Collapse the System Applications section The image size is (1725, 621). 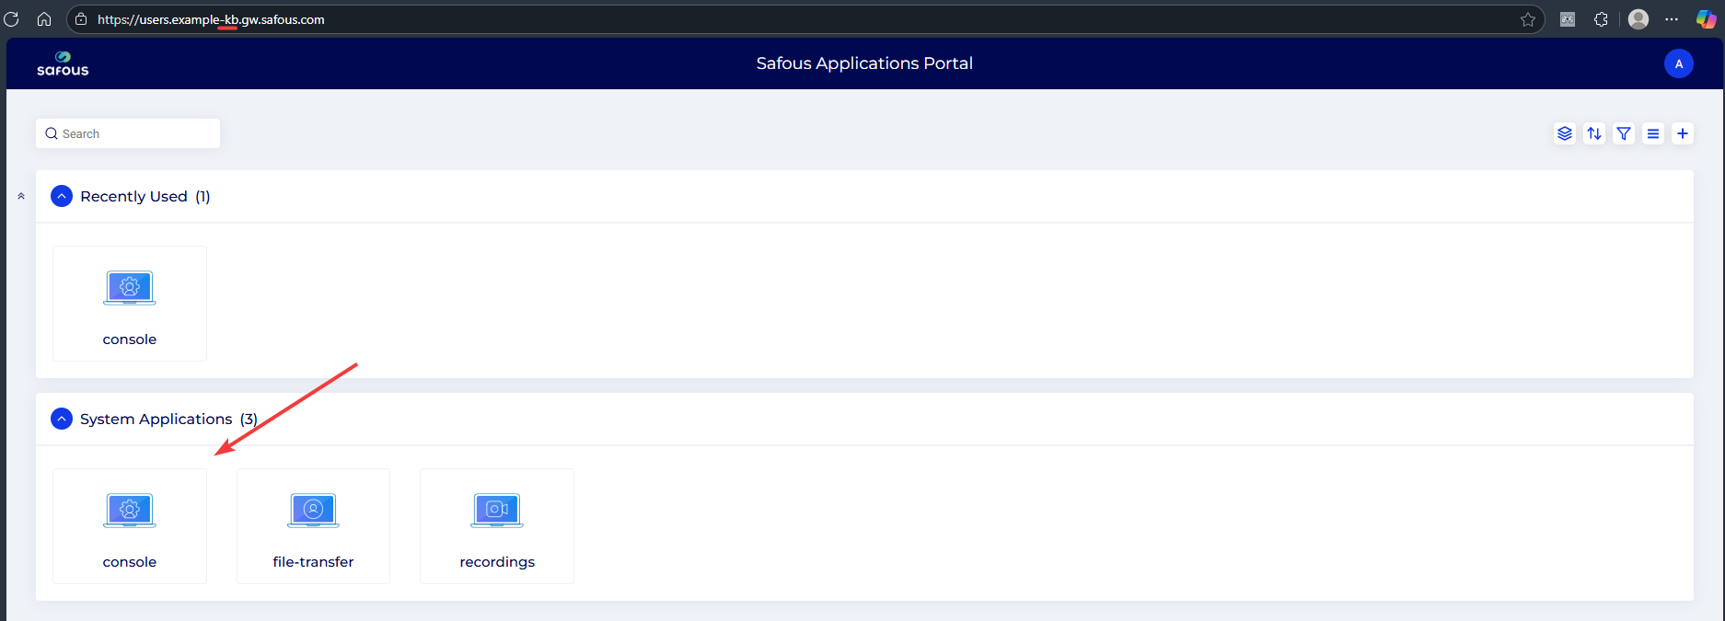62,419
